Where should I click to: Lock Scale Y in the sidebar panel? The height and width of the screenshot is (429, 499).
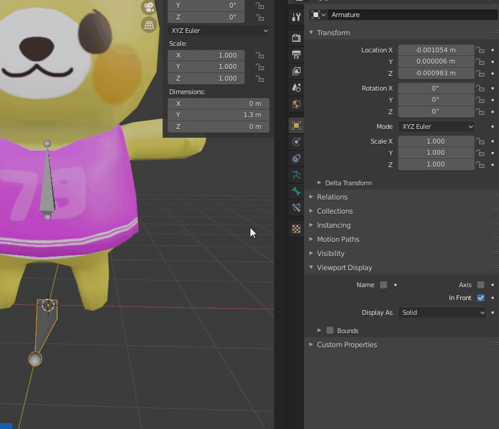(x=260, y=66)
